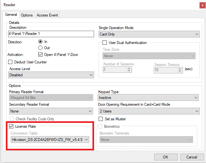
Task: Toggle the Biometrics checkbox
Action: tap(100, 126)
